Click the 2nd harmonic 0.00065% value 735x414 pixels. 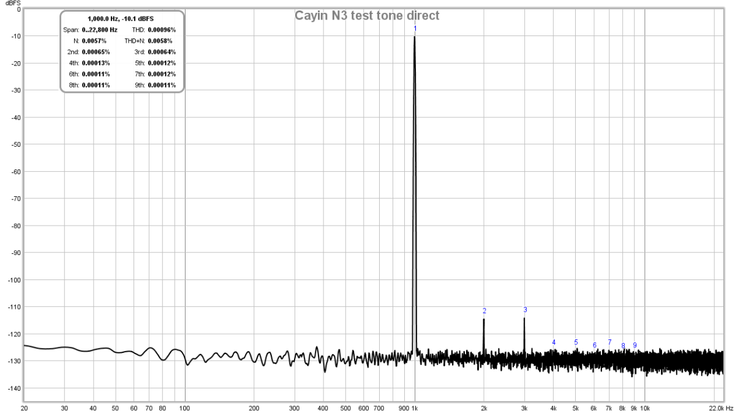96,51
